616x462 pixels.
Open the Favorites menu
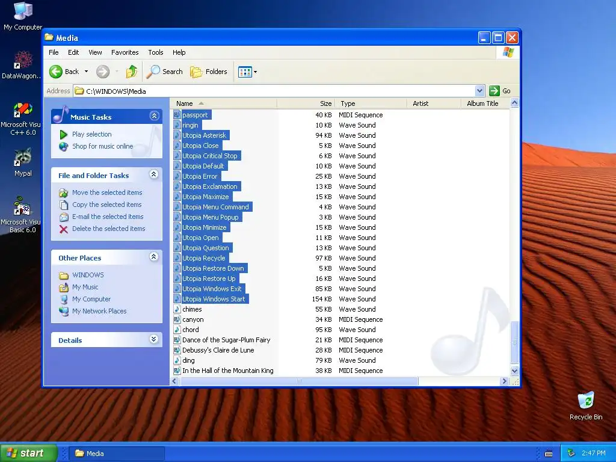(125, 52)
